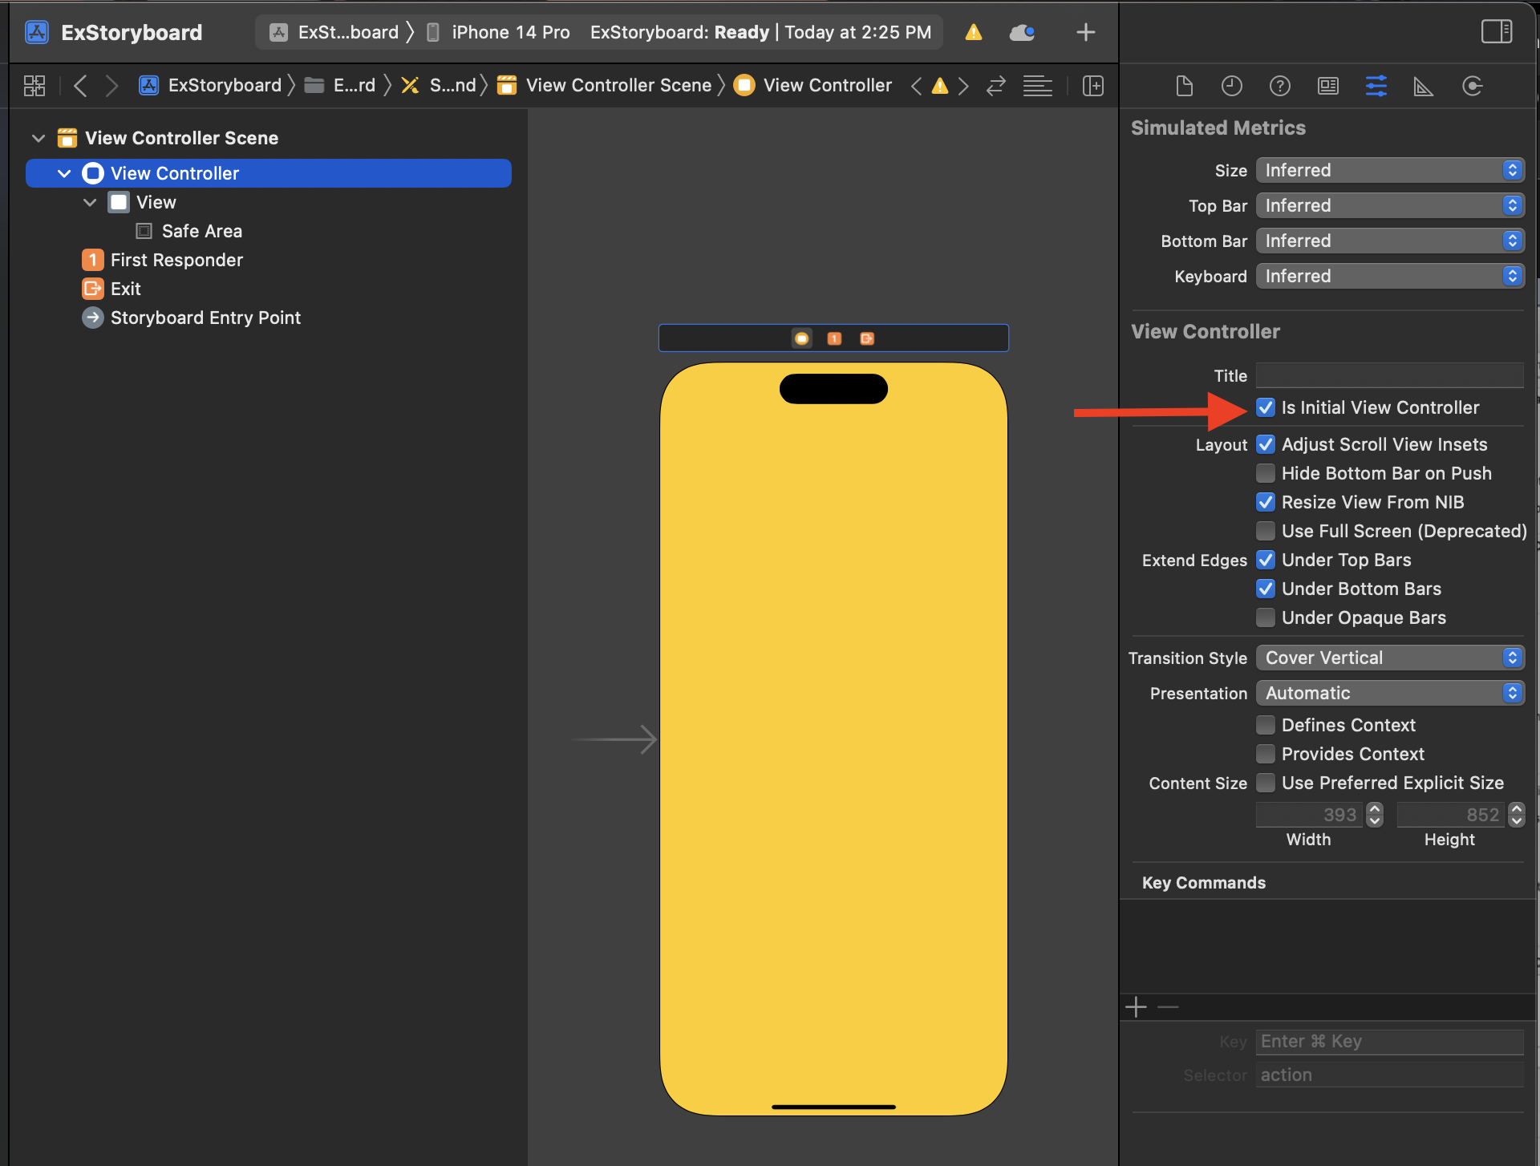The width and height of the screenshot is (1540, 1166).
Task: Click the Title text field
Action: click(x=1389, y=375)
